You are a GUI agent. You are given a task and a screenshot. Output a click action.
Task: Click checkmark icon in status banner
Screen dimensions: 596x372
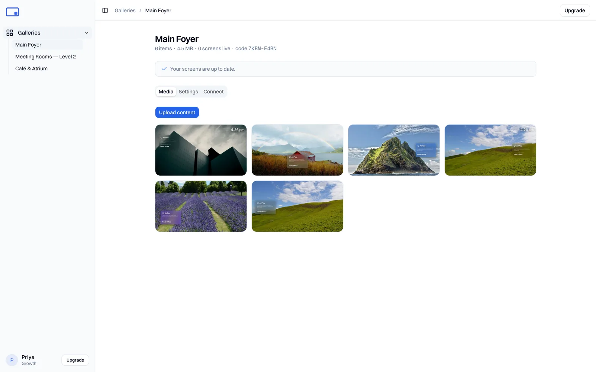(164, 69)
